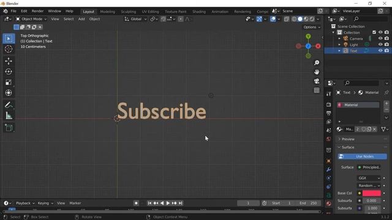The width and height of the screenshot is (392, 220).
Task: Switch to Animation workspace tab
Action: click(220, 12)
